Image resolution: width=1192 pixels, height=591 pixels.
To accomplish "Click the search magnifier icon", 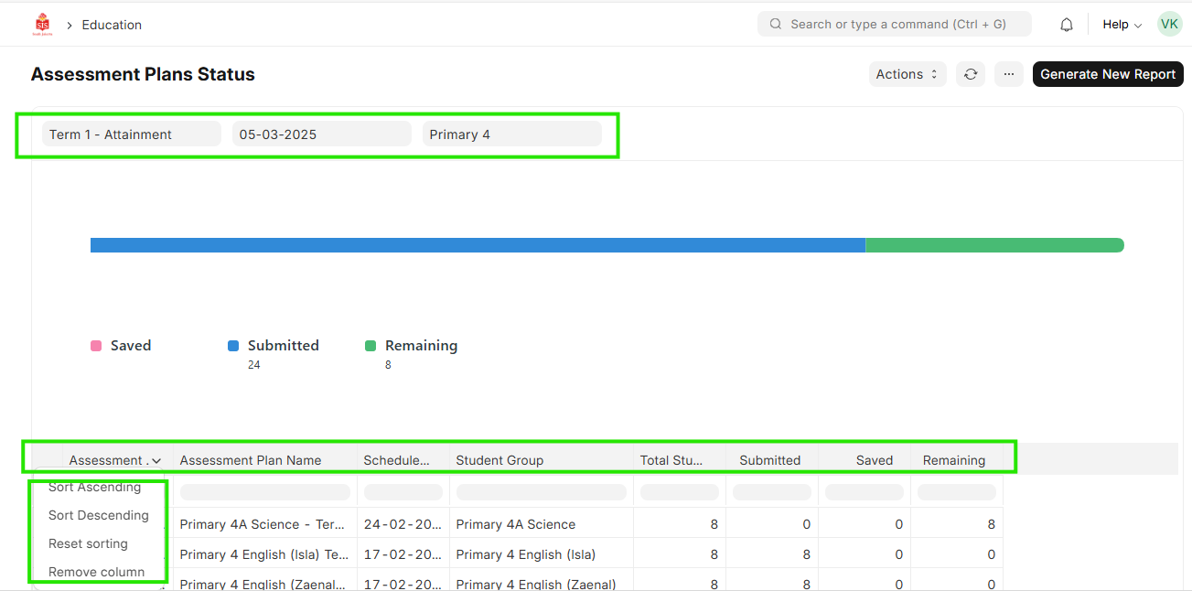I will (776, 25).
